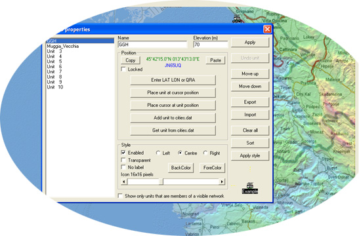Click the Undo unit button
This screenshot has height=236, width=359.
pyautogui.click(x=250, y=58)
